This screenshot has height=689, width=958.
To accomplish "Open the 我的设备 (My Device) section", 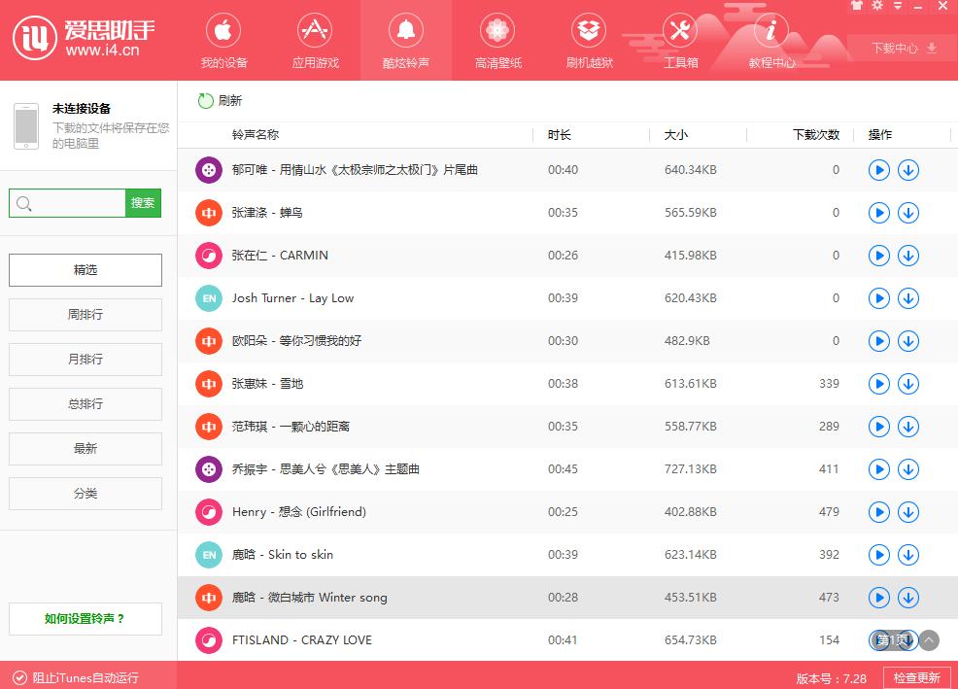I will pos(224,40).
